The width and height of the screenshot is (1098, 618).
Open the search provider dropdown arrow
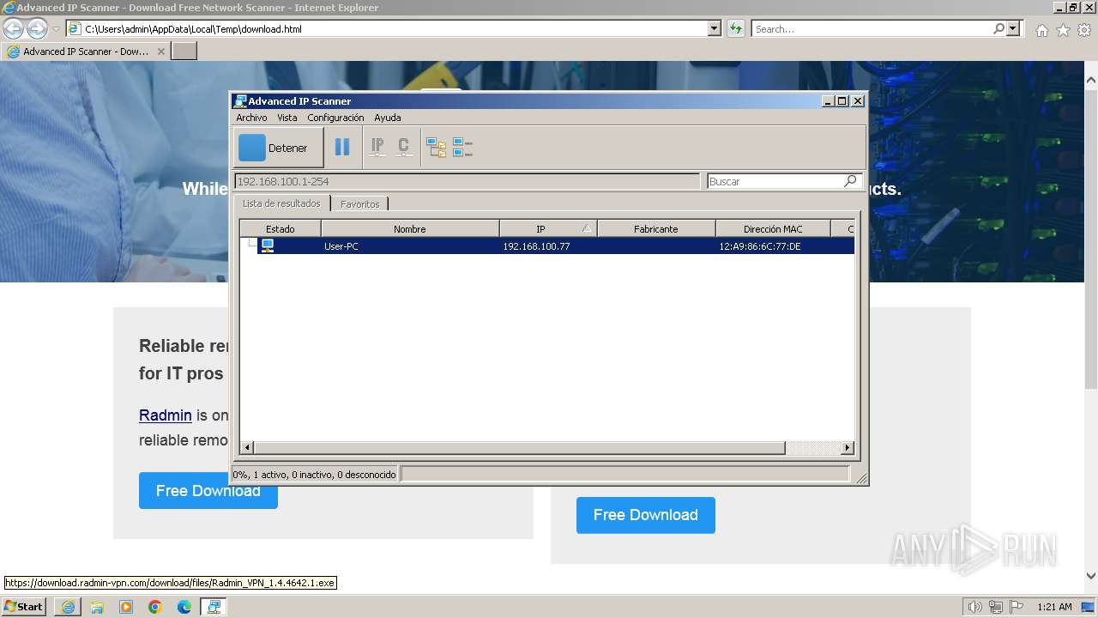point(1015,28)
